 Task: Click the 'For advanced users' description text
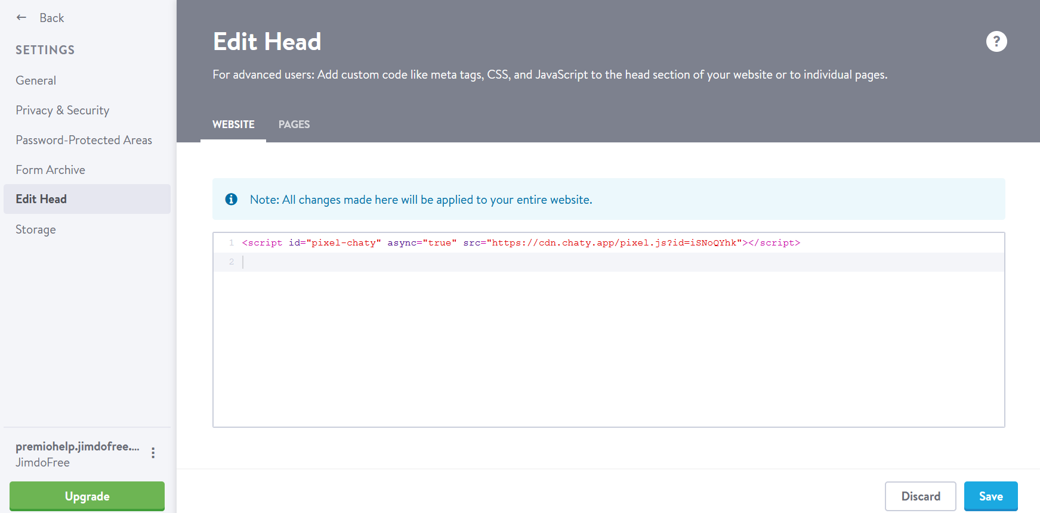point(550,74)
